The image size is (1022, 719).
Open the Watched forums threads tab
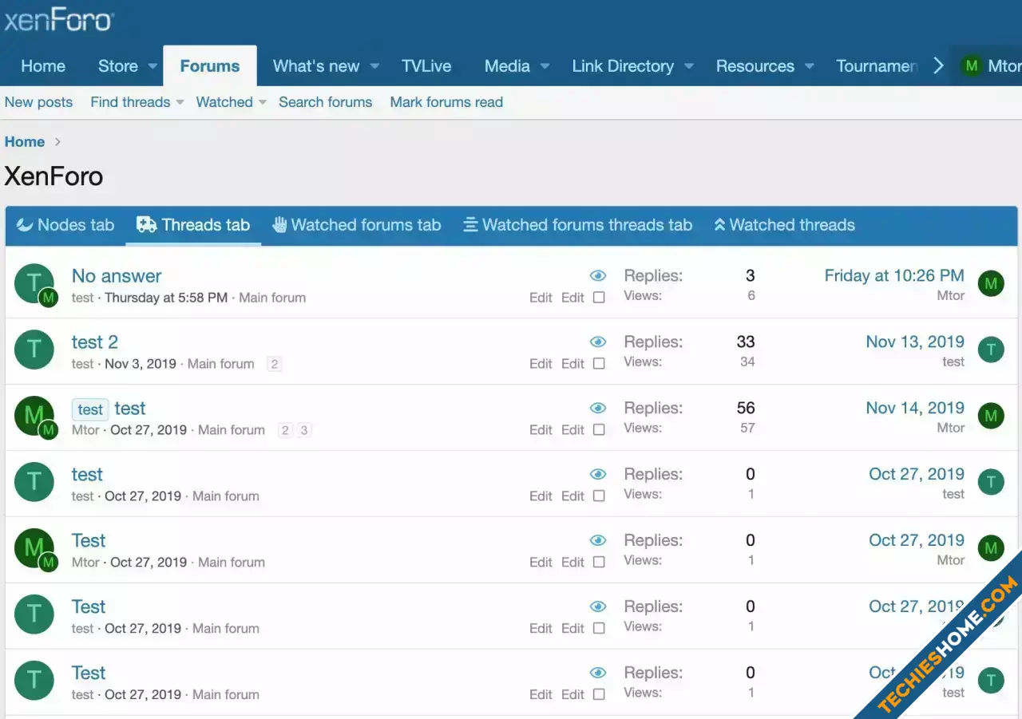click(x=578, y=225)
